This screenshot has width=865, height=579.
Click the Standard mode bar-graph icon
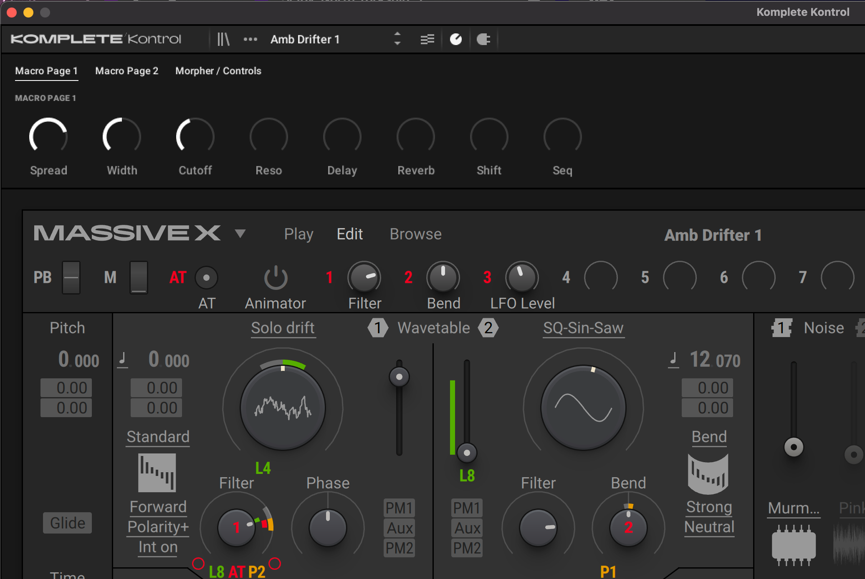[x=157, y=473]
